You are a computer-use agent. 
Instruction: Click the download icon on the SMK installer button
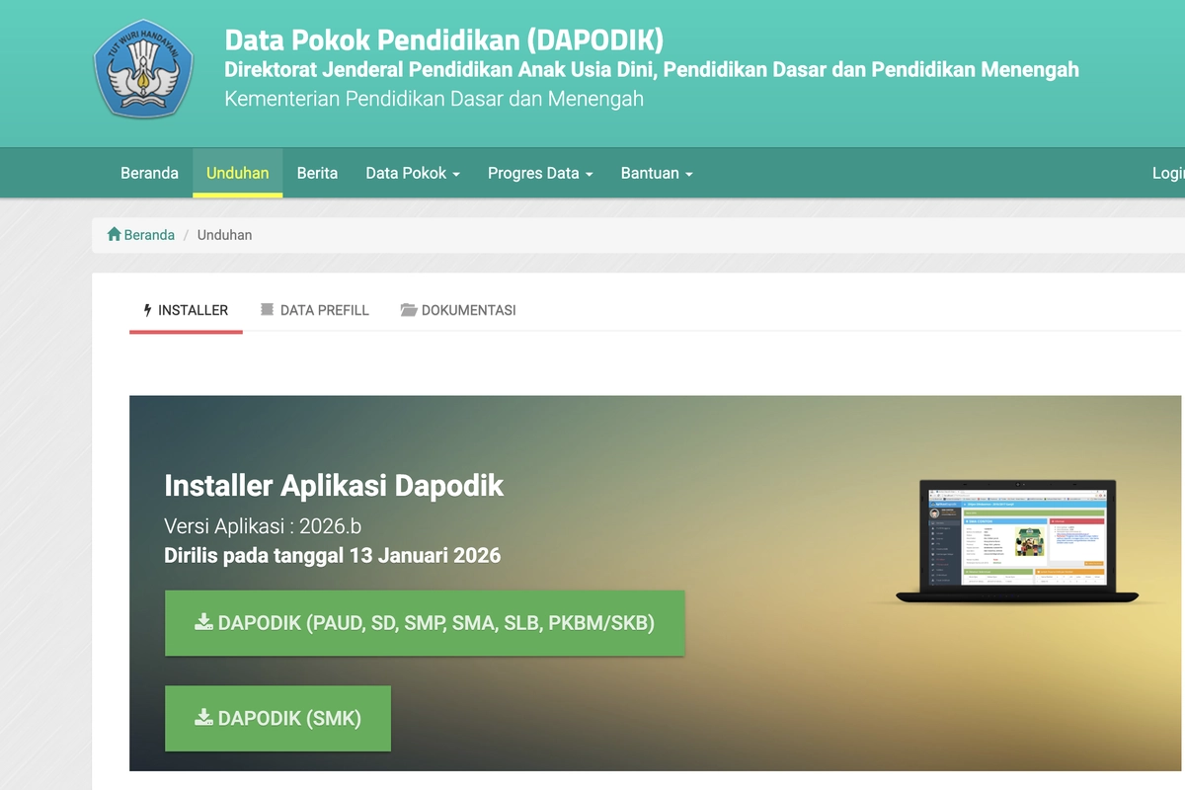pyautogui.click(x=204, y=718)
